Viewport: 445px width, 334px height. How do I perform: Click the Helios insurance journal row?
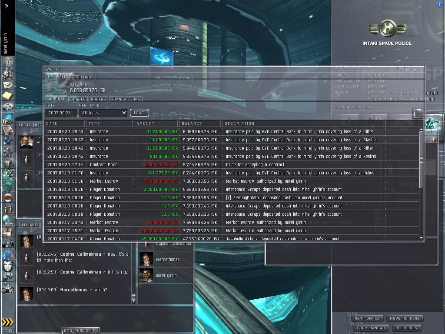(232, 173)
